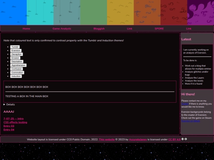Switch to the Eversion theme
Screen dimensions: 214x160
(16, 51)
